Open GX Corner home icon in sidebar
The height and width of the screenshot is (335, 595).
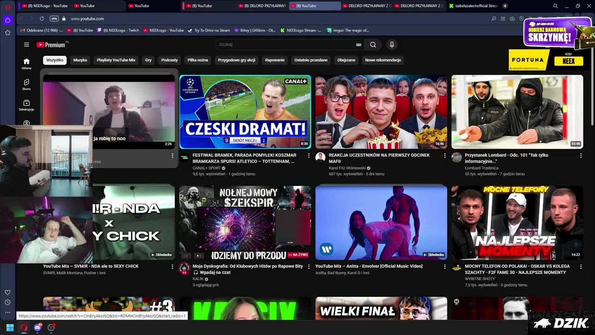7,20
